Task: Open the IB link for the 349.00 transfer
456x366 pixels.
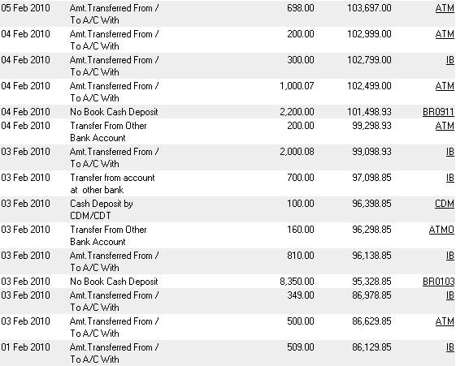Action: point(449,295)
